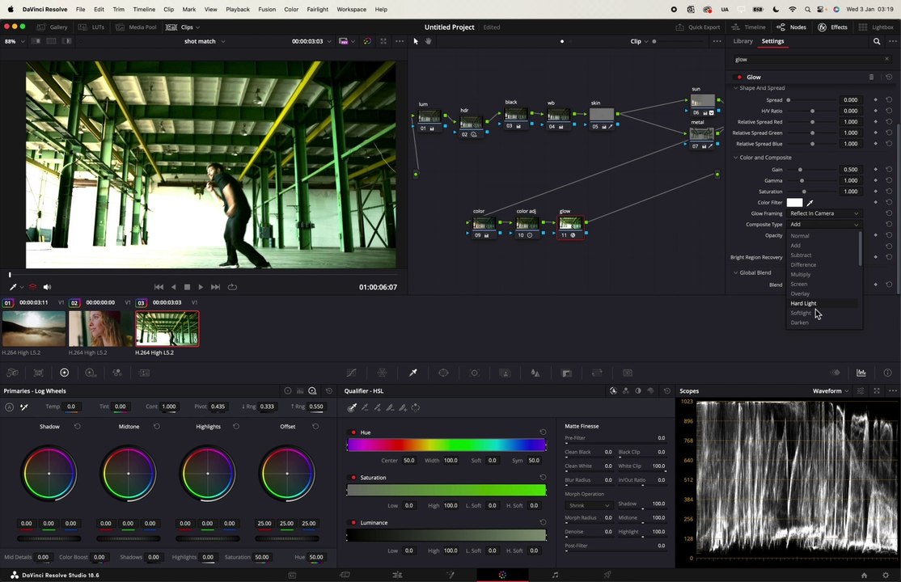Image resolution: width=901 pixels, height=582 pixels.
Task: Switch to the Library tab
Action: (742, 41)
